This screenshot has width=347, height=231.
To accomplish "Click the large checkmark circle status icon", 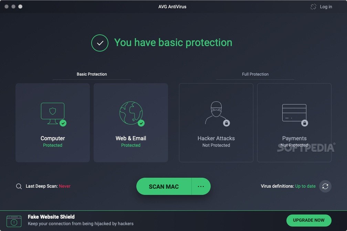I will pyautogui.click(x=100, y=43).
